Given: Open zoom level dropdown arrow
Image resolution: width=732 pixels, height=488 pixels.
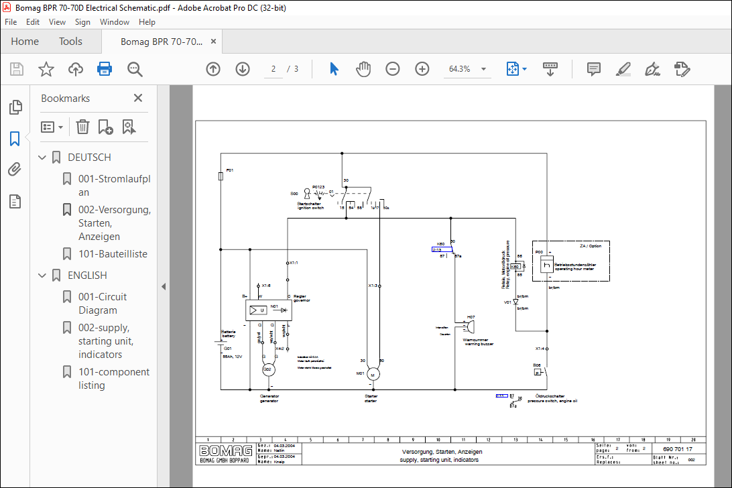Looking at the screenshot, I should 484,69.
